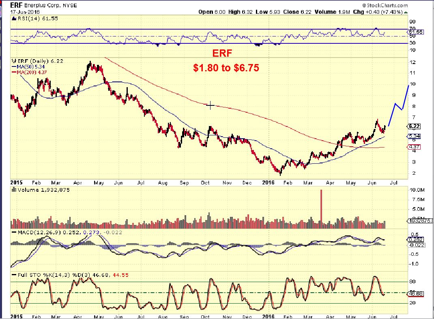Click the 'Chg +0.43 (+7.43%)' header value
434x319 pixels.
(x=378, y=12)
